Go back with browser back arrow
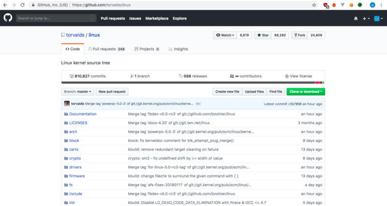 5,5
